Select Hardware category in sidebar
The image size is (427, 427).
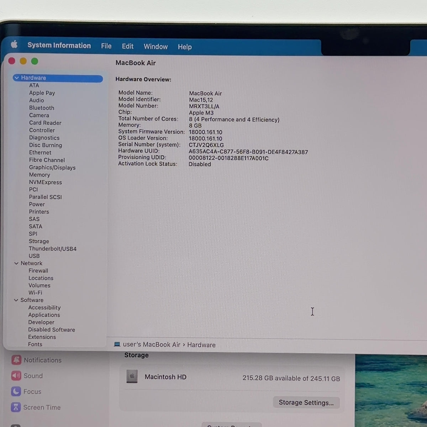[x=58, y=78]
